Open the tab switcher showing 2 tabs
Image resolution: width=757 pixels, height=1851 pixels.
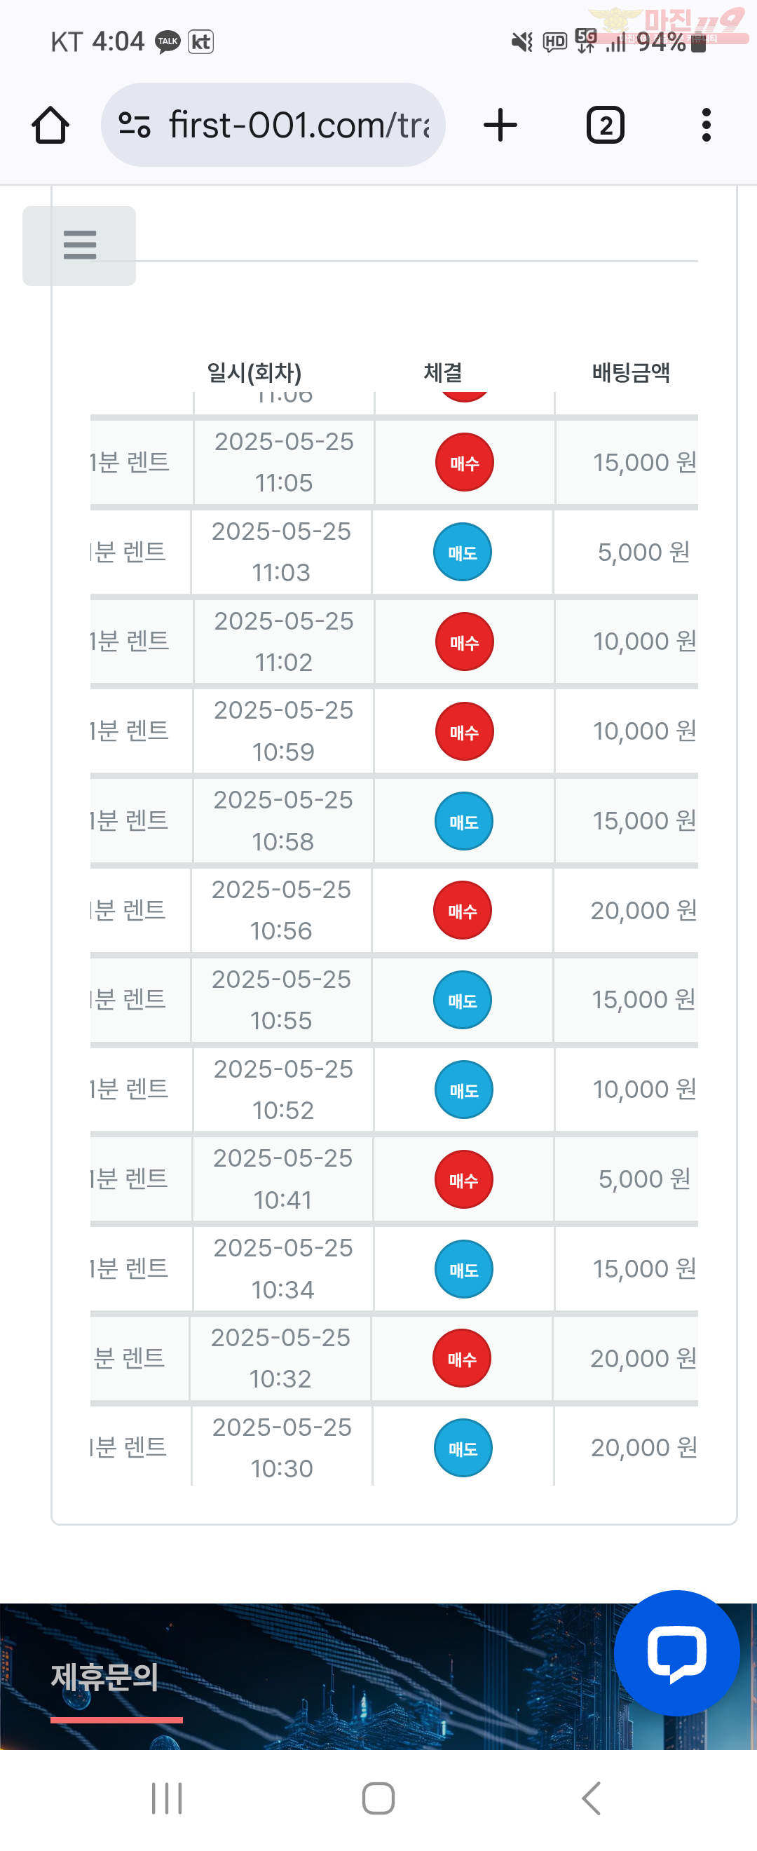pos(606,125)
